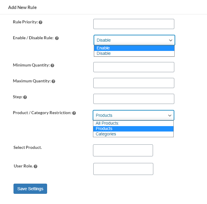The image size is (207, 204).
Task: Click the User Role help icon
Action: (x=35, y=166)
